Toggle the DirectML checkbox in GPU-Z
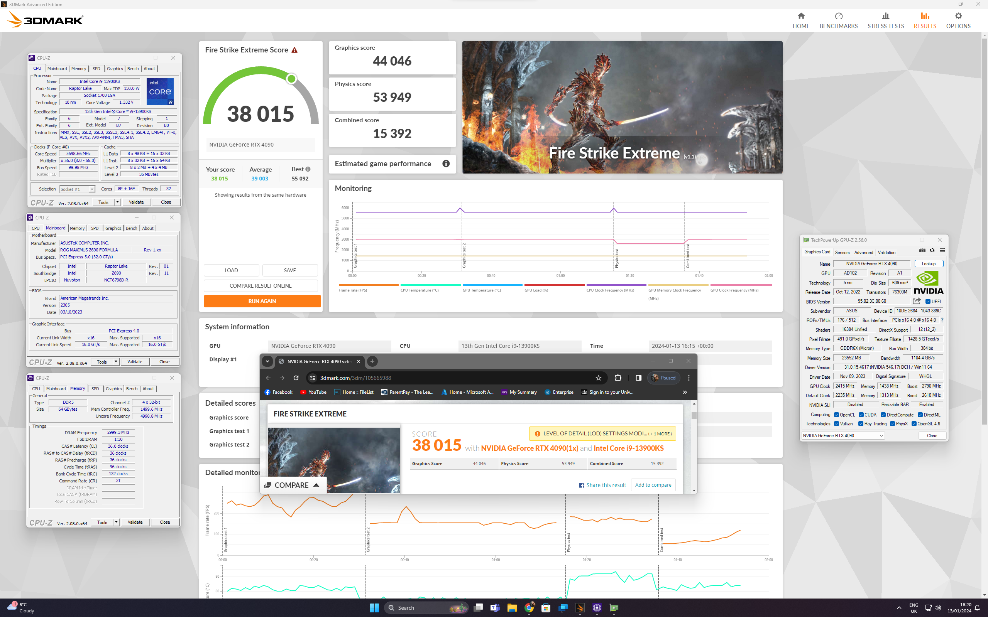The image size is (988, 617). pyautogui.click(x=920, y=415)
